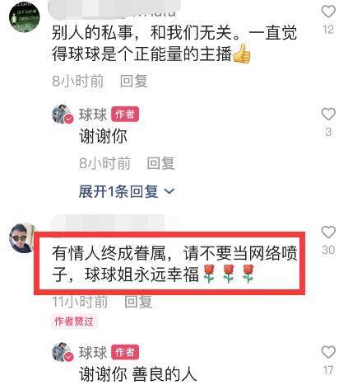Reply to the '别人的私事' comment
This screenshot has width=348, height=385.
pos(134,81)
